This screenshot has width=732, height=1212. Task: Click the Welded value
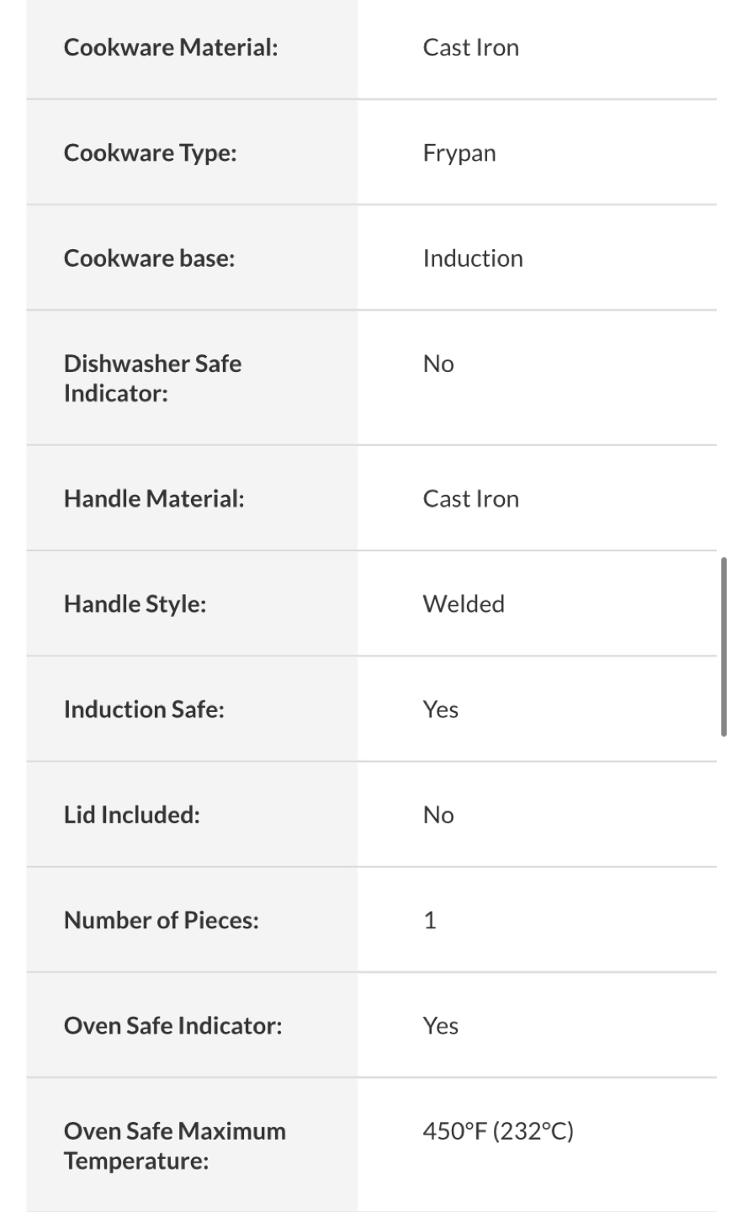click(x=464, y=604)
